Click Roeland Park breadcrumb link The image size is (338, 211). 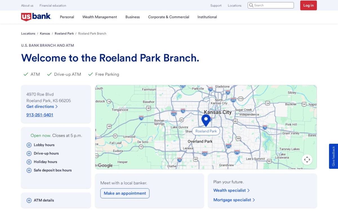(x=64, y=33)
